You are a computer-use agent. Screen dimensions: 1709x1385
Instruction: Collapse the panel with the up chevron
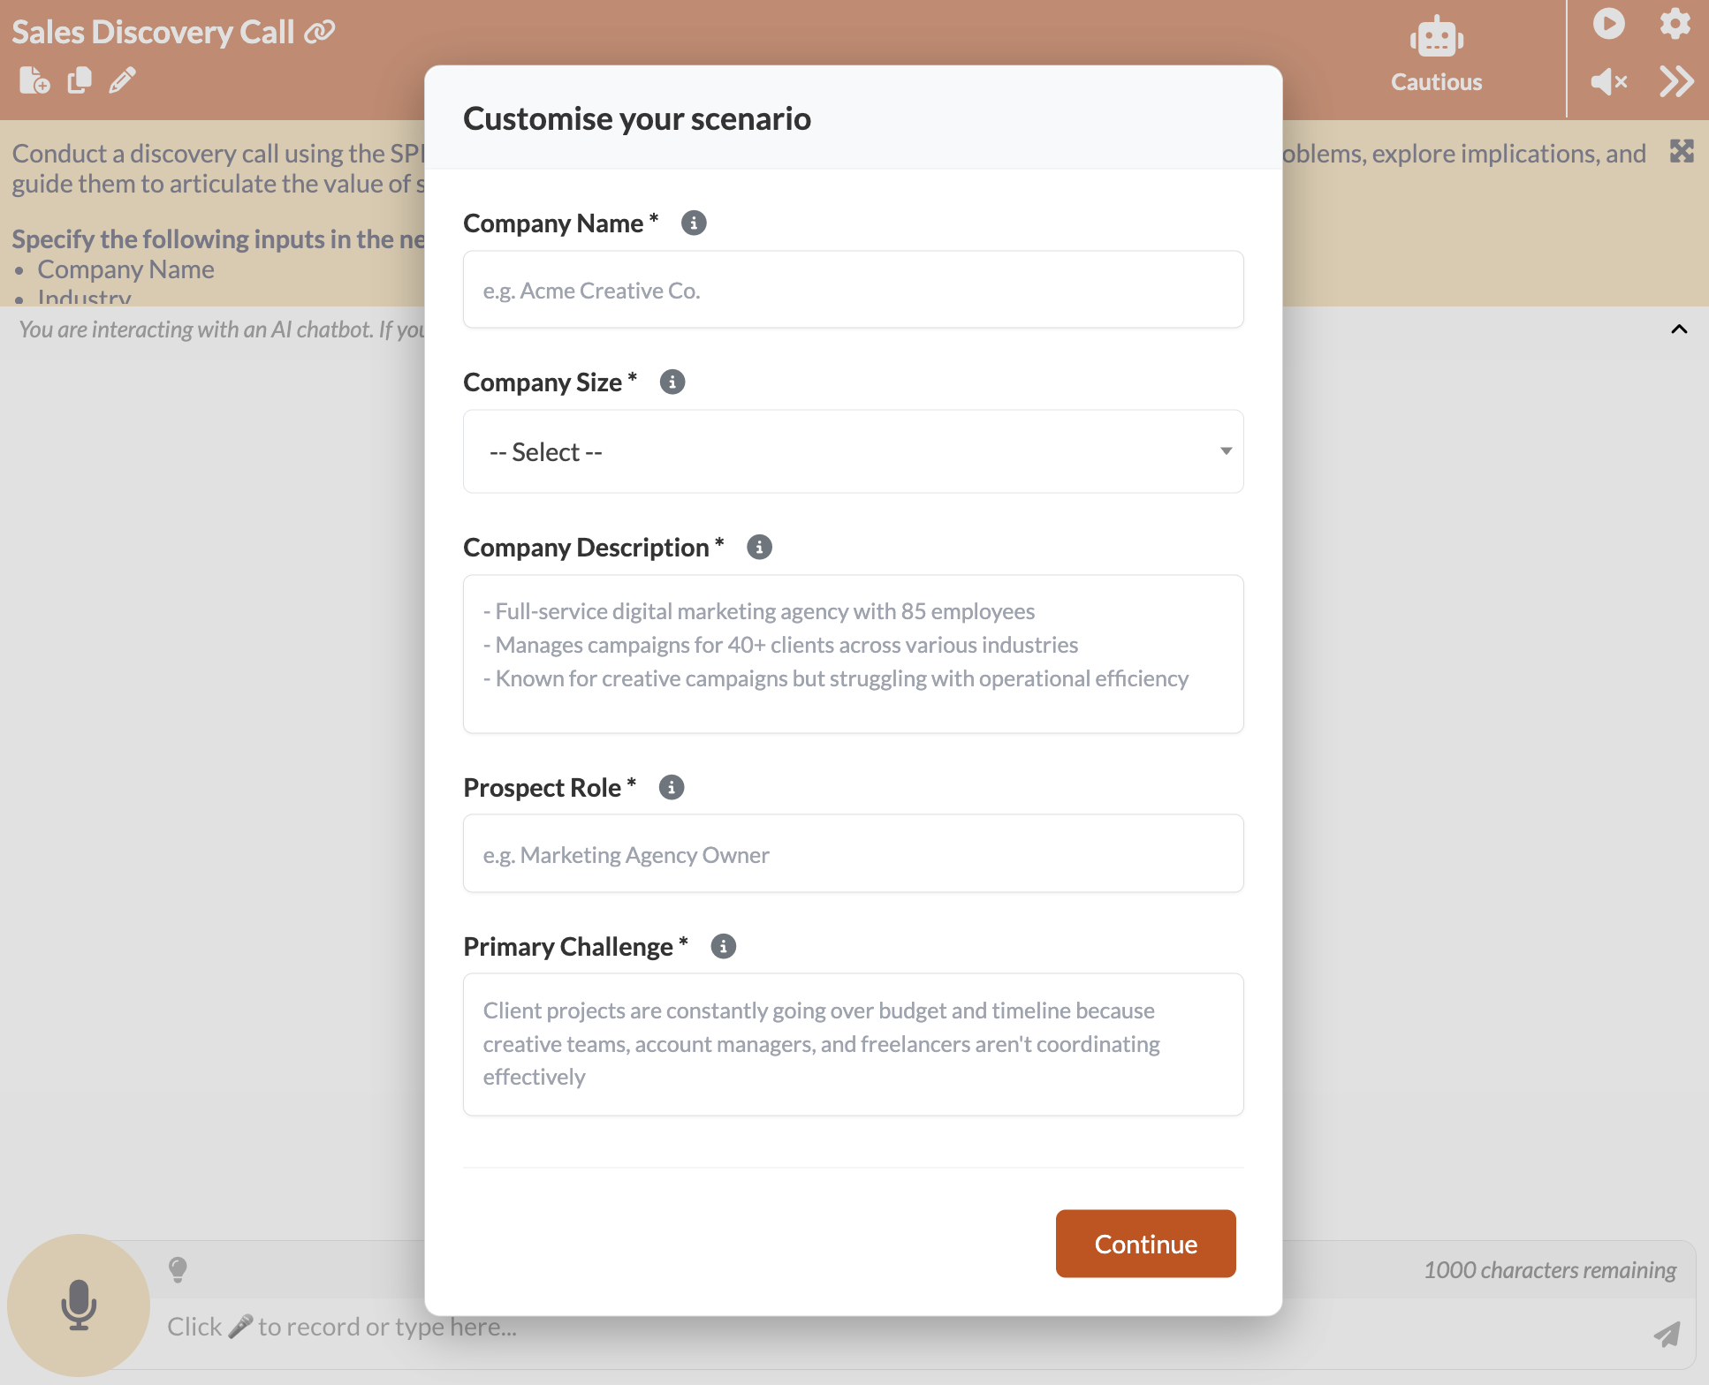(x=1679, y=329)
